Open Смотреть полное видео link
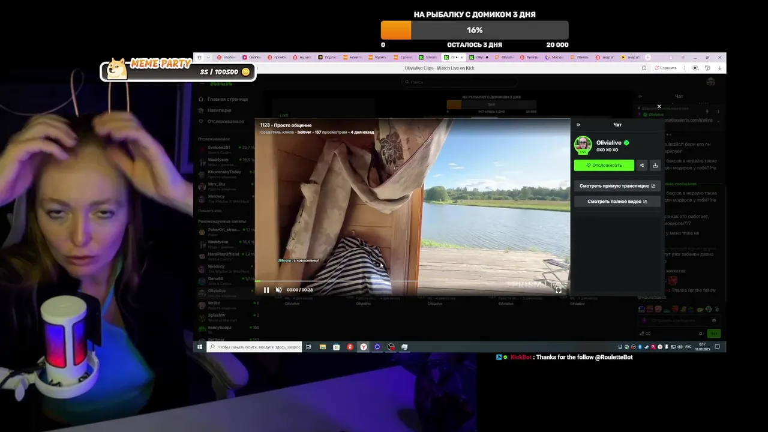 617,202
